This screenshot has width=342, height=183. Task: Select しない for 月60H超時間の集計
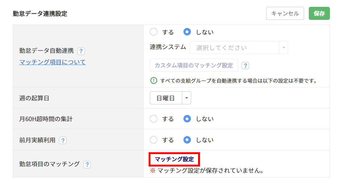click(187, 119)
